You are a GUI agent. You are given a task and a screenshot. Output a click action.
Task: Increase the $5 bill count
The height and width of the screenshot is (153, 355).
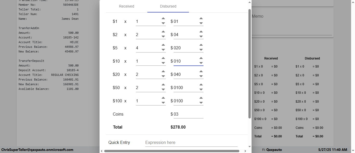coord(163,45)
